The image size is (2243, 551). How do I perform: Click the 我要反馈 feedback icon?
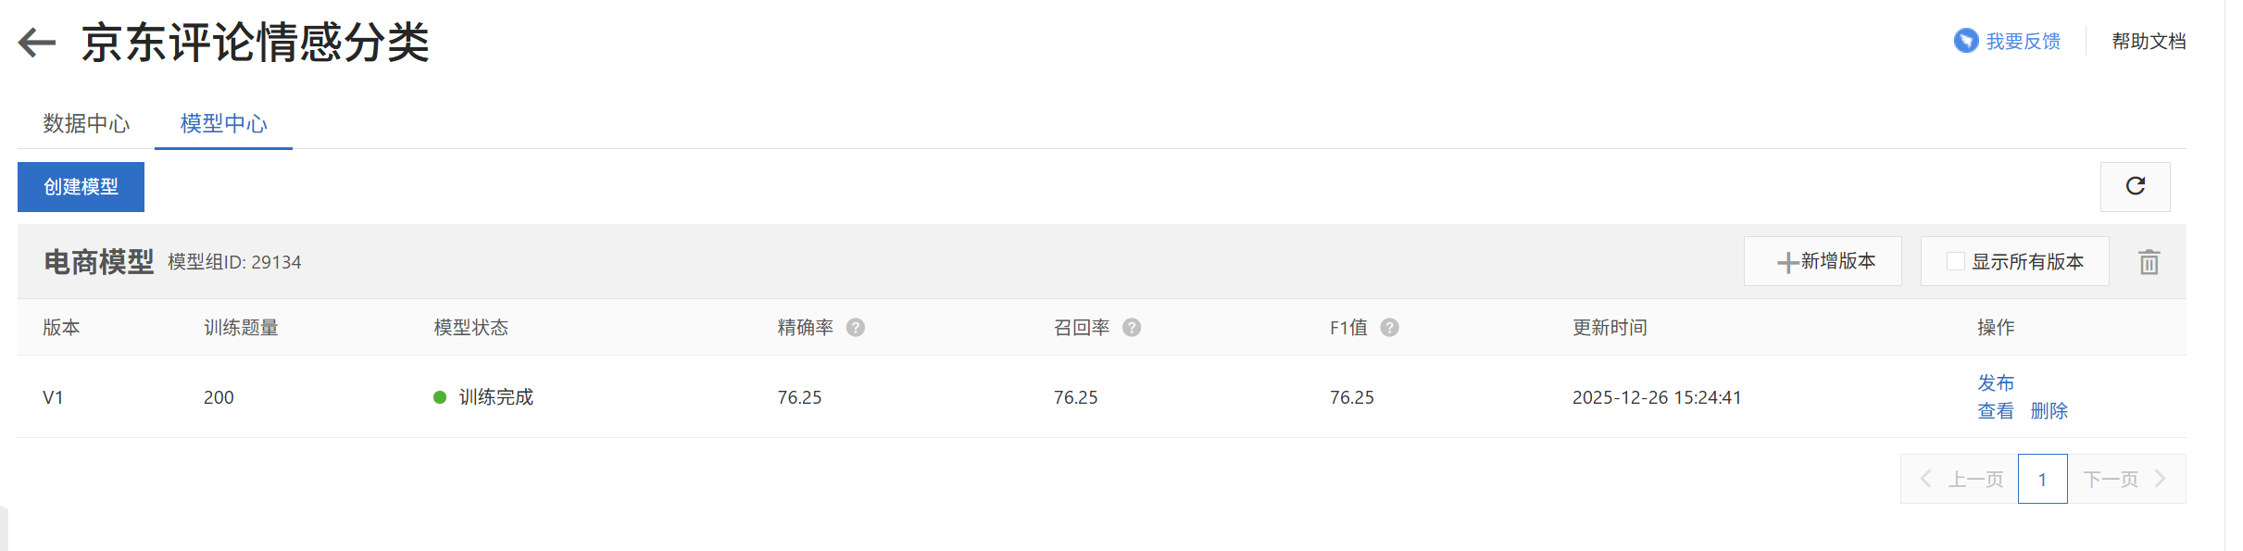tap(1965, 42)
